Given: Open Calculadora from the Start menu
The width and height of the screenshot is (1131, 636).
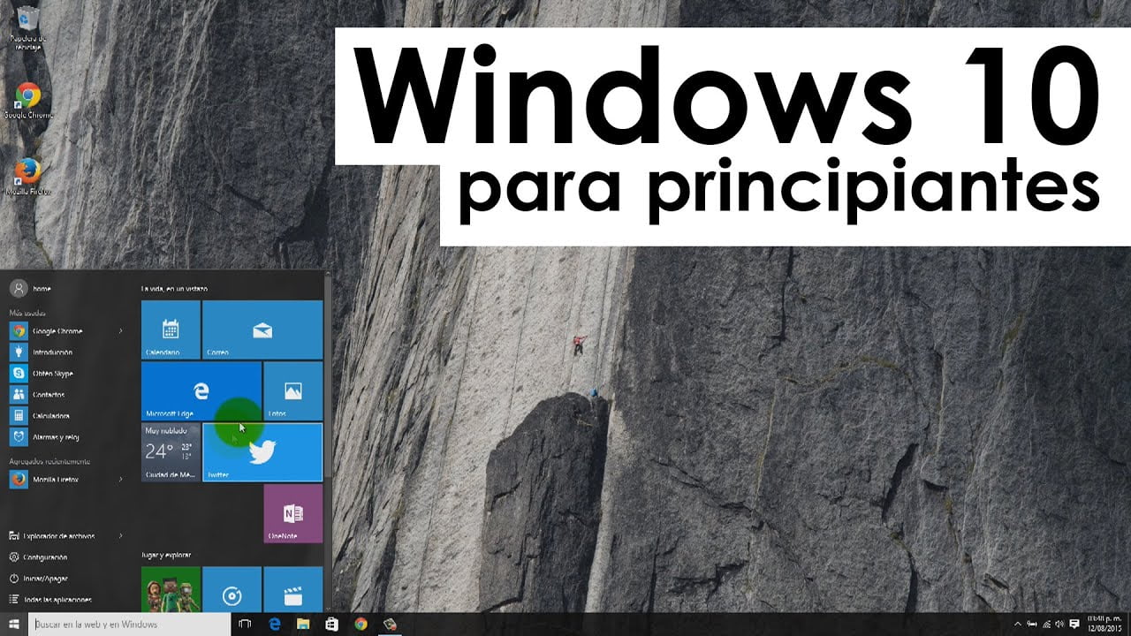Looking at the screenshot, I should pos(66,415).
